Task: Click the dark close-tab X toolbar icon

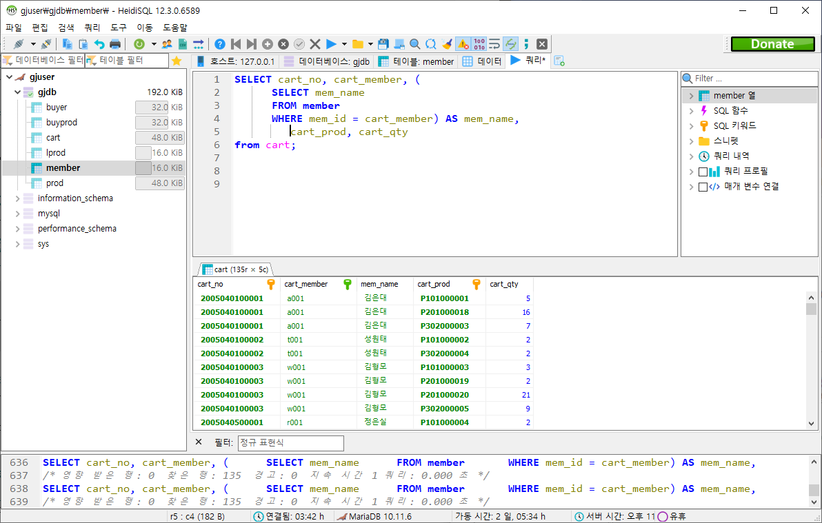Action: coord(542,44)
